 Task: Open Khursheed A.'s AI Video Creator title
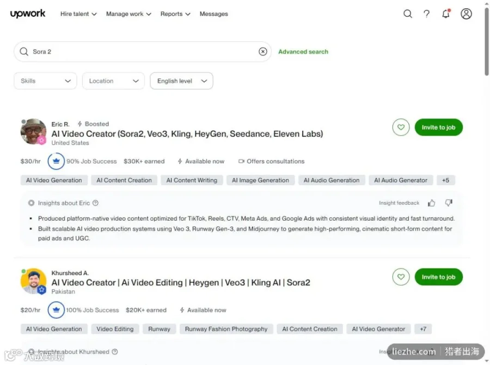point(181,283)
